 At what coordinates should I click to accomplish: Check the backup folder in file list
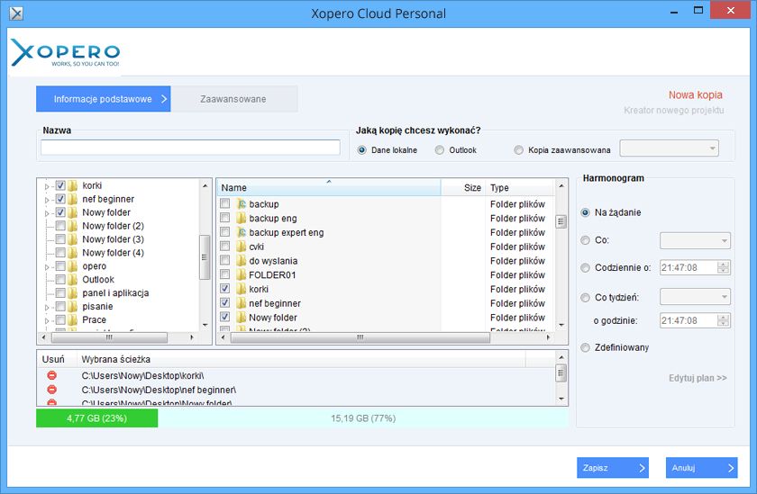(x=225, y=203)
